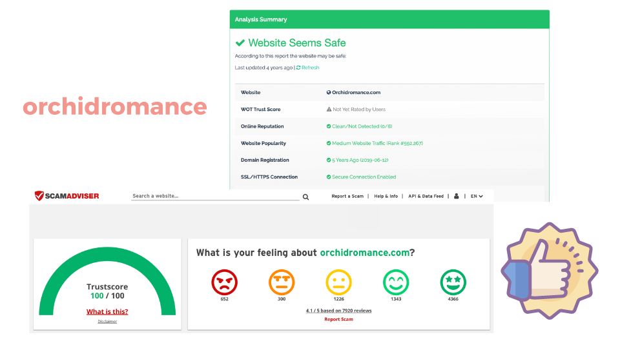Go to API & Data Feed
Image resolution: width=620 pixels, height=348 pixels.
[x=426, y=196]
